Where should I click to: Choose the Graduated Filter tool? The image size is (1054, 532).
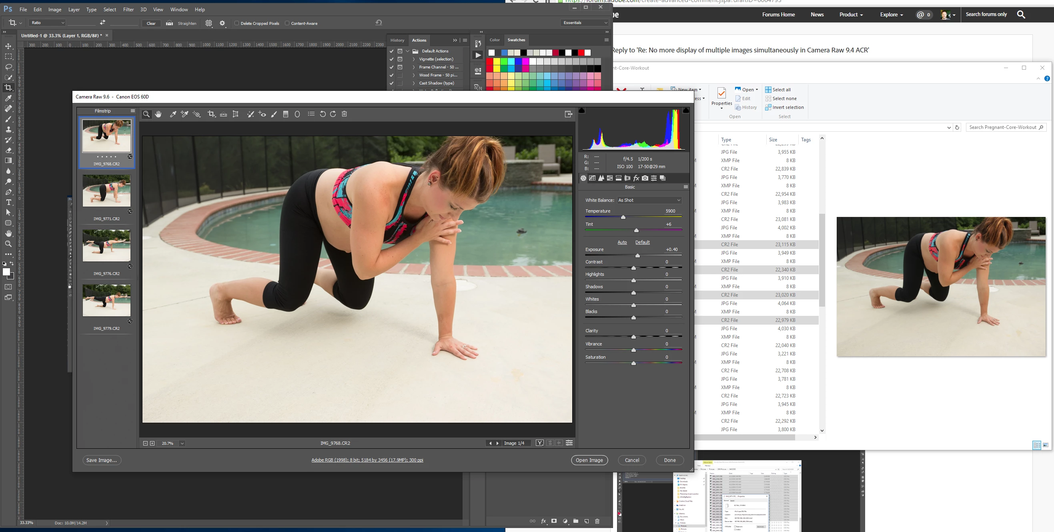pyautogui.click(x=286, y=114)
